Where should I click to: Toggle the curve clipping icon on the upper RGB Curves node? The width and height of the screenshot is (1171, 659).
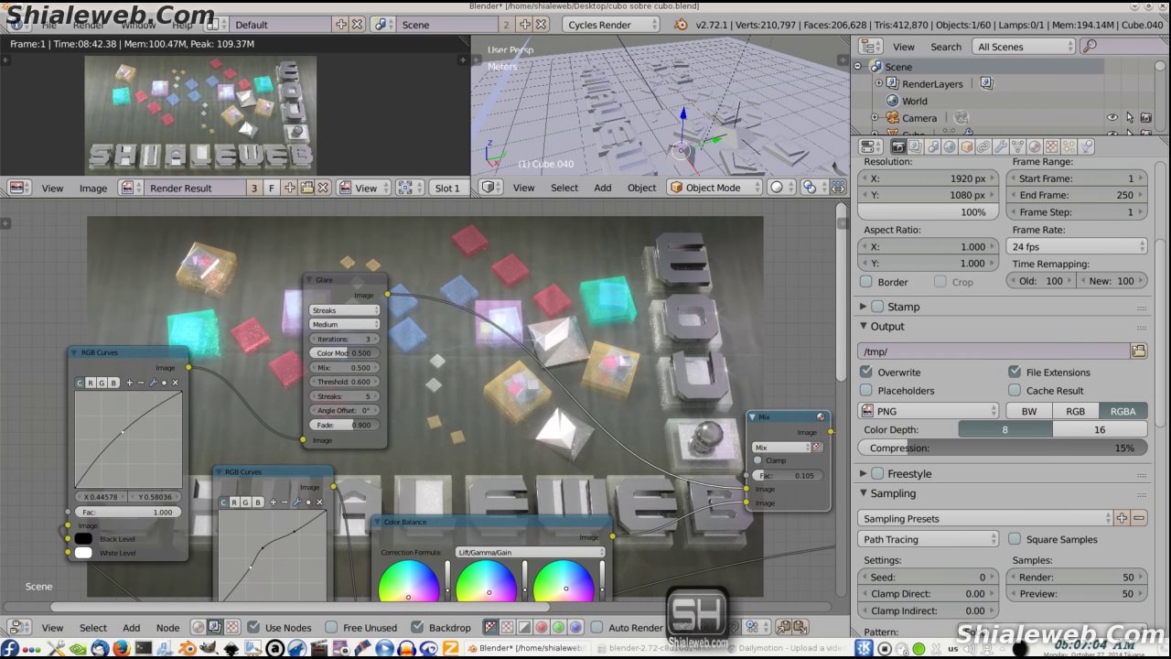click(164, 383)
